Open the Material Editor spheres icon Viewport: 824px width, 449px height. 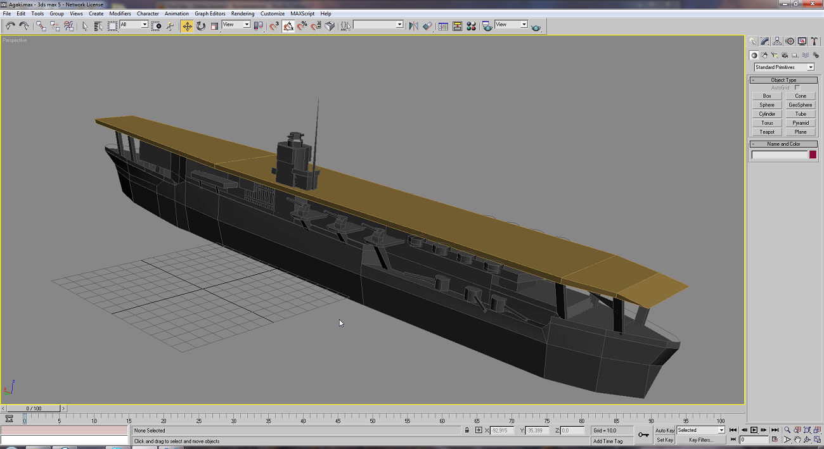click(471, 26)
